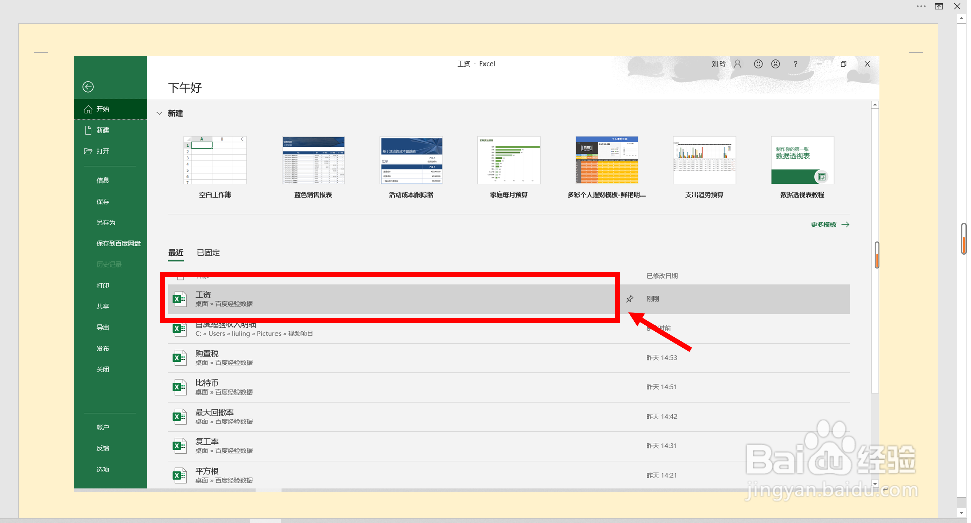Click the Excel icon of 购置税 file
This screenshot has width=971, height=523.
click(179, 358)
